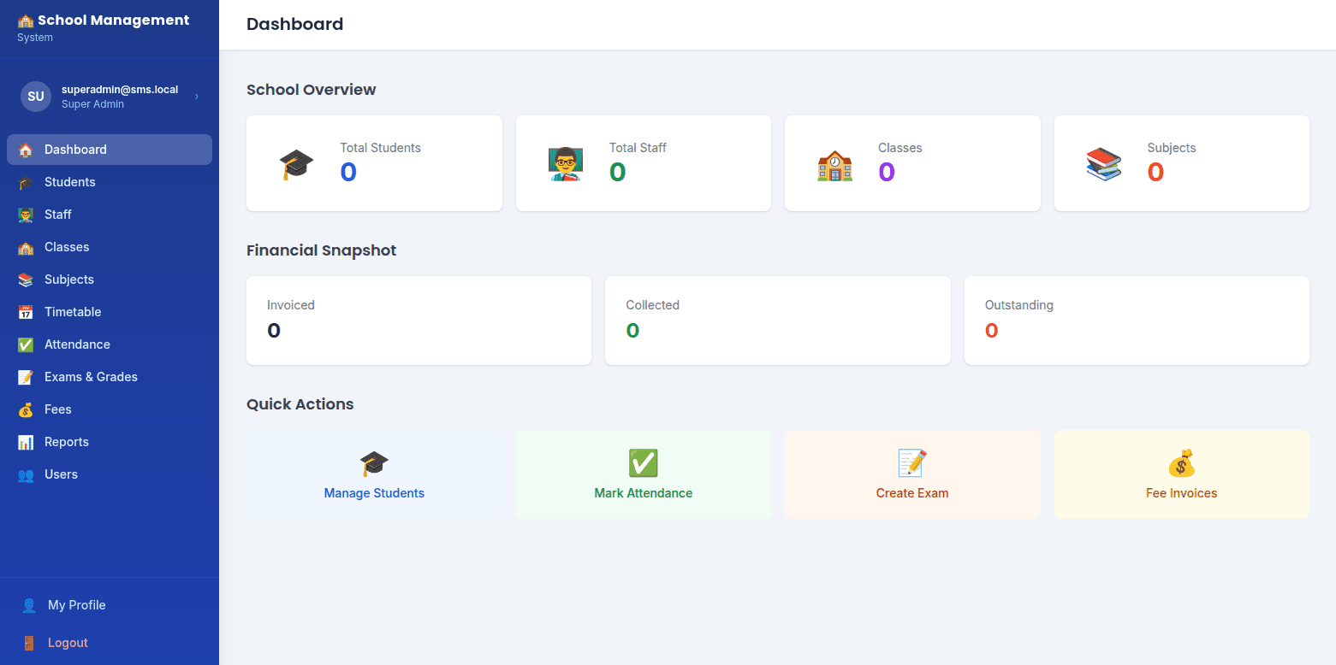Open Exams & Grades section
This screenshot has width=1336, height=665.
(x=110, y=377)
